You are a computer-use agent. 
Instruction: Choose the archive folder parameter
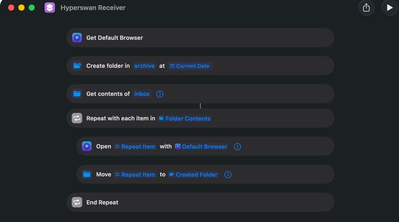tap(144, 66)
